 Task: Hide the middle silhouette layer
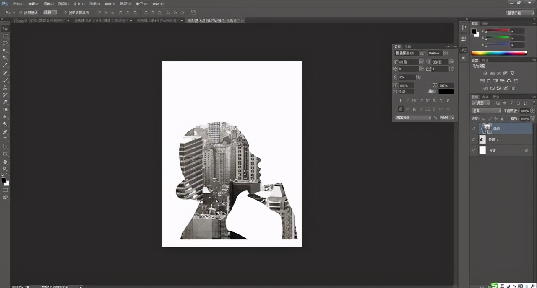click(474, 139)
